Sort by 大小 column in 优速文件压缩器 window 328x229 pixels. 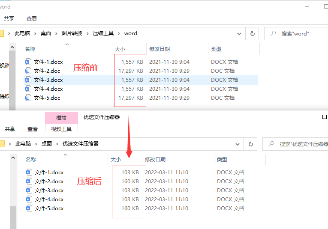(116, 160)
